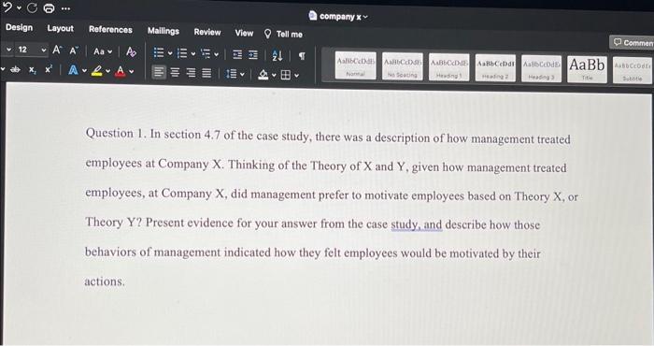Click the Undo arrow icon
Image resolution: width=654 pixels, height=346 pixels.
point(7,7)
